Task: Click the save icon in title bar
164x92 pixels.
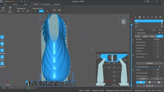Action: (x=21, y=2)
